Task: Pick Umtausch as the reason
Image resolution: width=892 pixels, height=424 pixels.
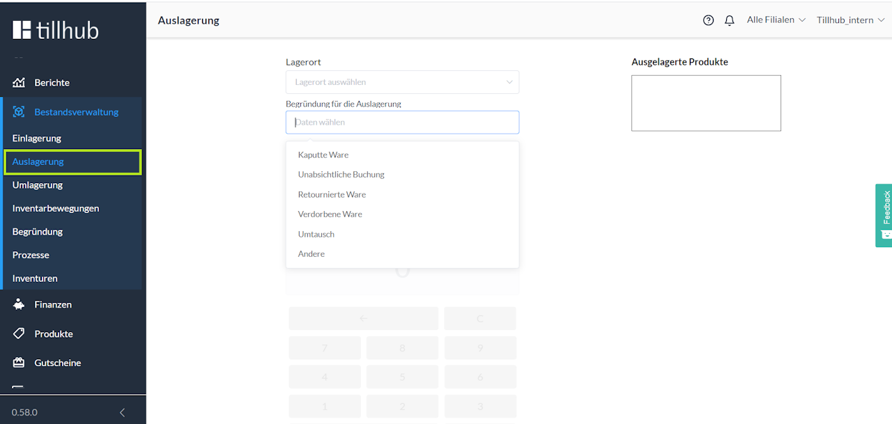Action: pos(316,234)
